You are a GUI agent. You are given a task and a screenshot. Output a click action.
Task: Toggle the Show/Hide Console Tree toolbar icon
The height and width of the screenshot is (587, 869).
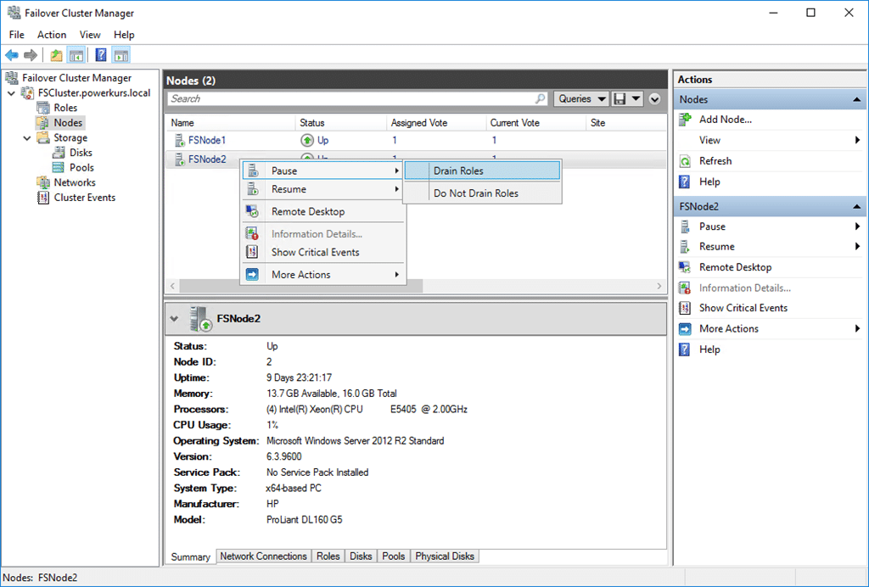[76, 55]
